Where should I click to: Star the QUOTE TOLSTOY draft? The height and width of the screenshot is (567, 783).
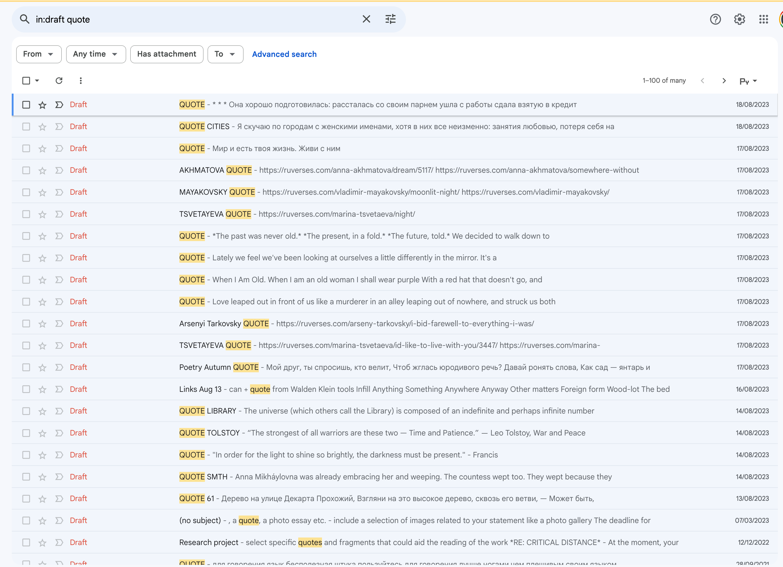click(x=42, y=433)
